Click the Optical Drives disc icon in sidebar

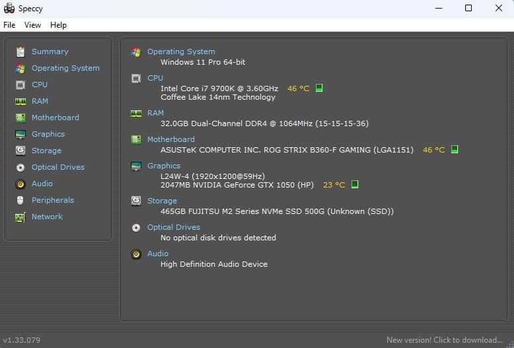pyautogui.click(x=20, y=168)
